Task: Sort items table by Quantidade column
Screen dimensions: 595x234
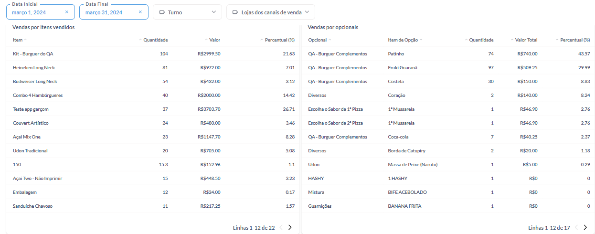Action: click(155, 40)
